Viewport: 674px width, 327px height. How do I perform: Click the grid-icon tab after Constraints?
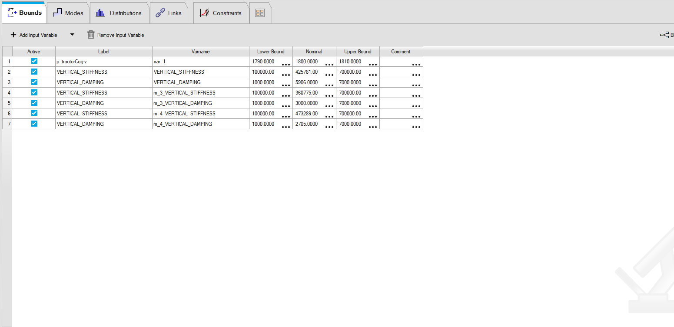point(260,13)
